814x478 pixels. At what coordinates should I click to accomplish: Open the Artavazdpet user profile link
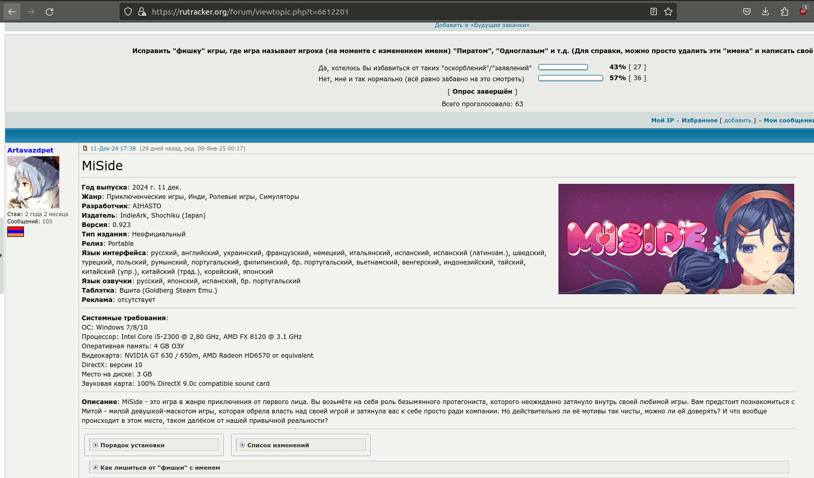(30, 150)
